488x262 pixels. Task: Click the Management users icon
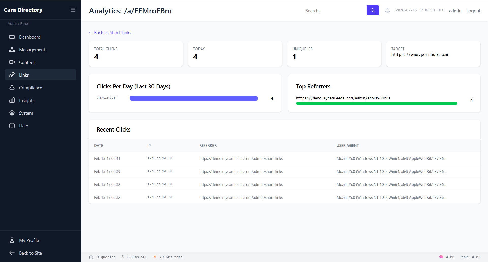click(x=12, y=50)
